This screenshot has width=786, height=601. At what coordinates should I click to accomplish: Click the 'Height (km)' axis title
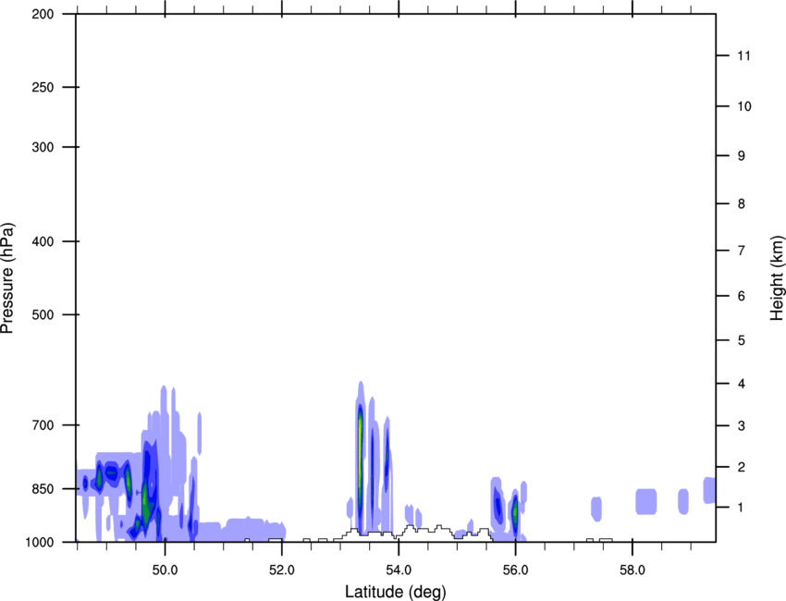click(x=777, y=278)
